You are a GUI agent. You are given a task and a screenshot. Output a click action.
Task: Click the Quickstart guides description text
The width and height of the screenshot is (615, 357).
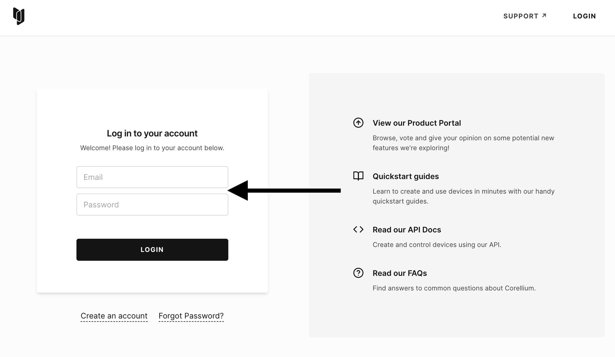click(x=463, y=196)
